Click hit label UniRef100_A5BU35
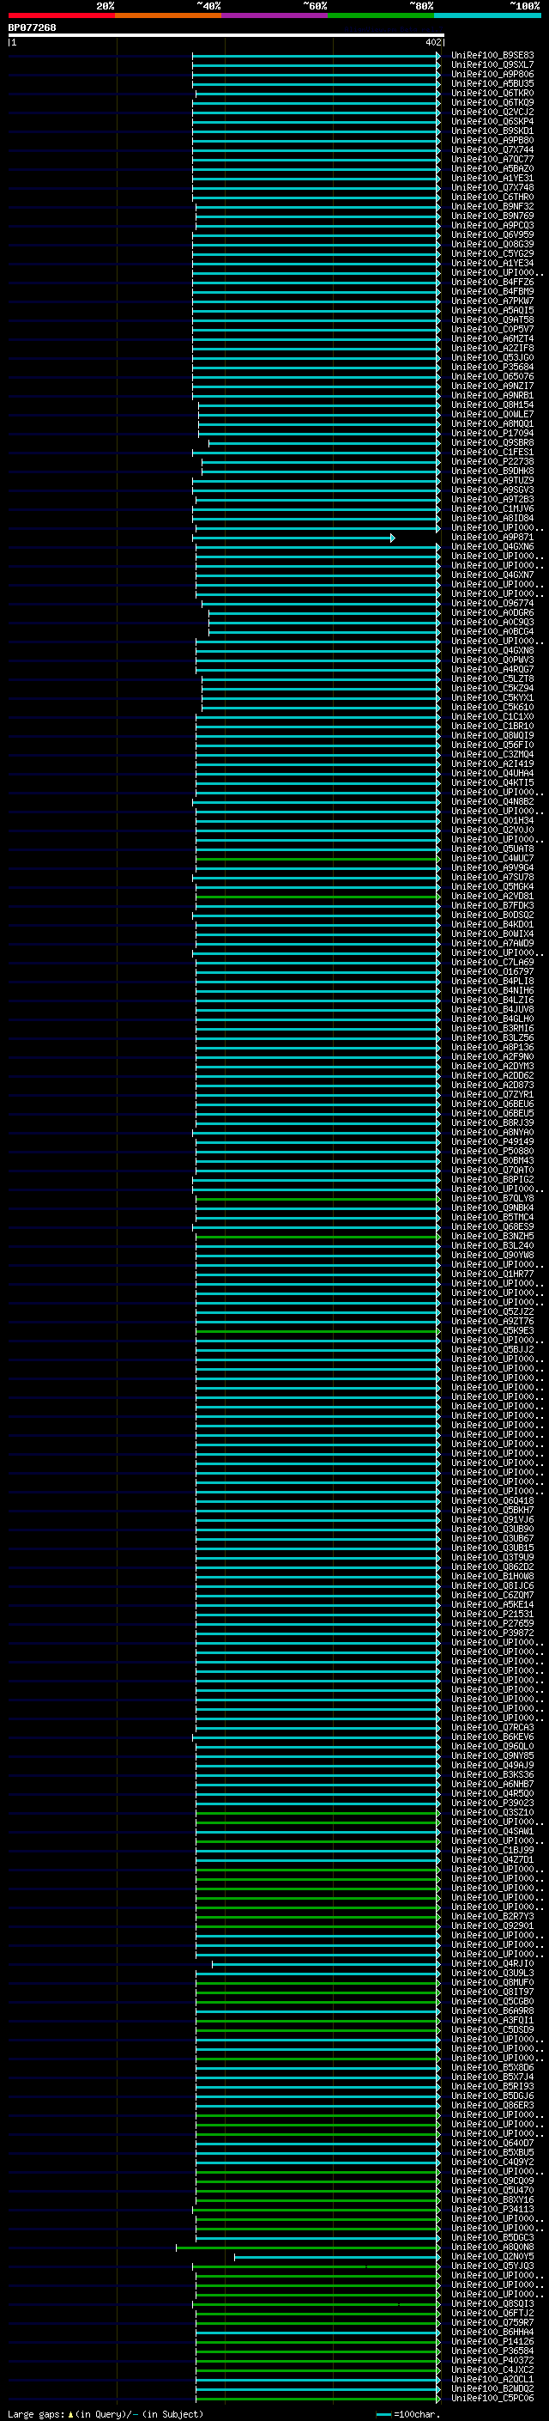This screenshot has height=2421, width=549. (492, 83)
